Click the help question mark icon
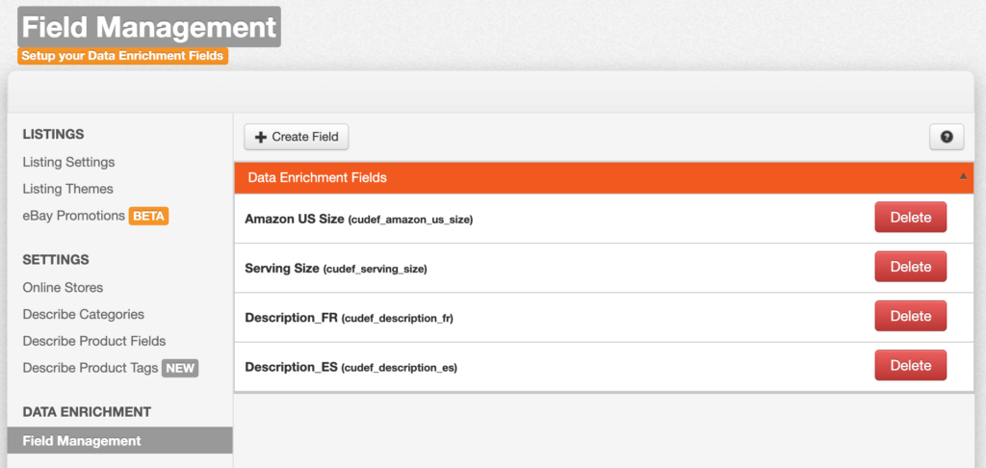986x468 pixels. point(947,138)
